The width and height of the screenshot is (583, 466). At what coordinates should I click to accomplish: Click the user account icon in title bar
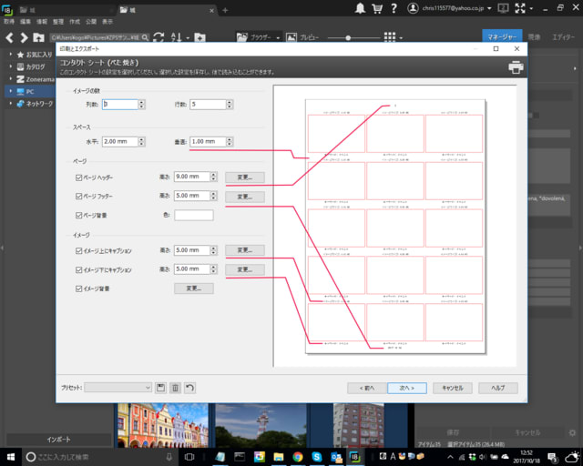(x=414, y=8)
